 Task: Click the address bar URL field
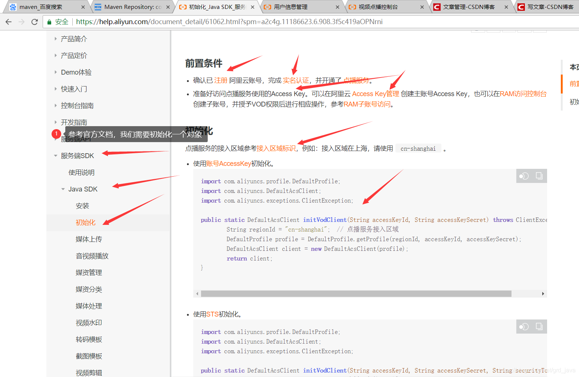coord(229,22)
